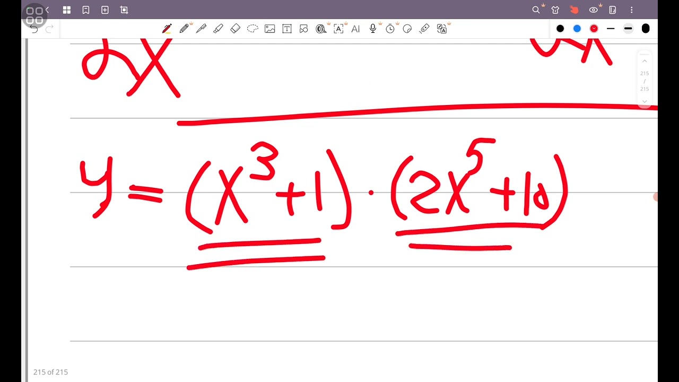Start audio recording with the microphone

coord(373,29)
